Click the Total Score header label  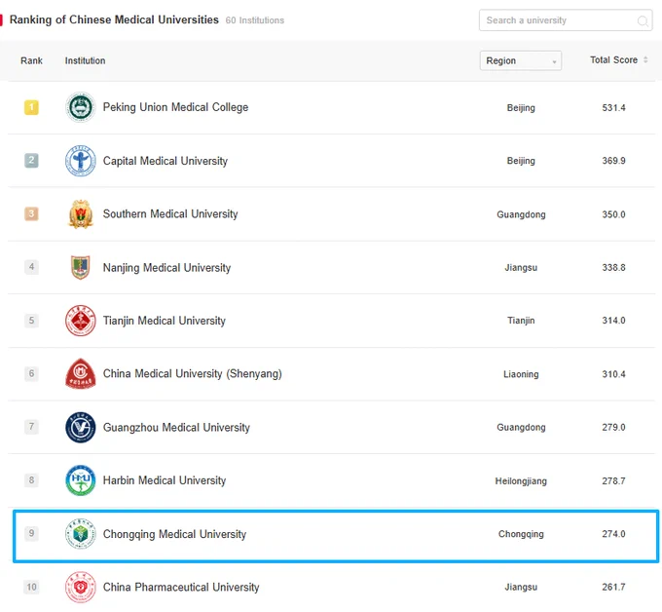pyautogui.click(x=613, y=60)
